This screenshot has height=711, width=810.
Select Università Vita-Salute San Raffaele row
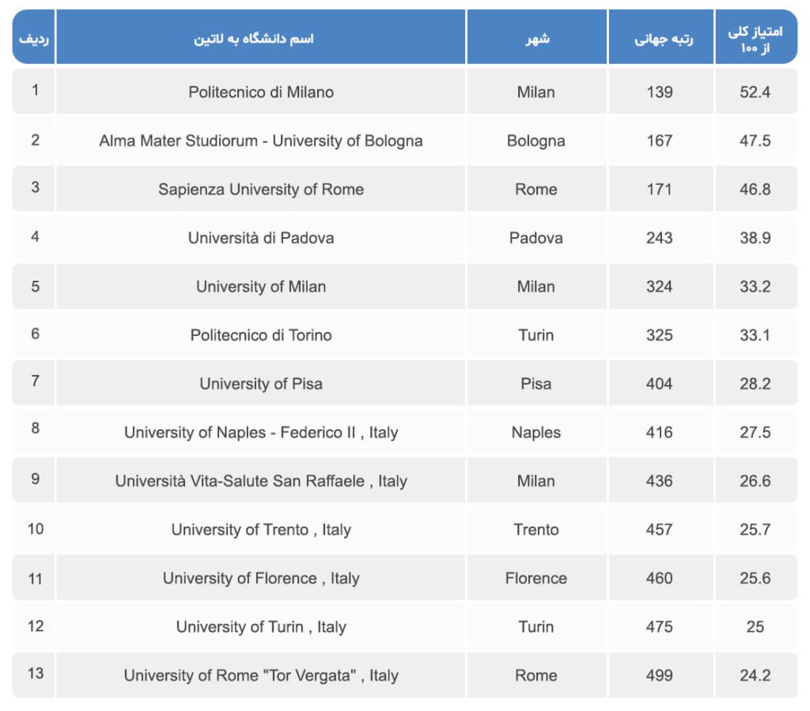(x=261, y=481)
